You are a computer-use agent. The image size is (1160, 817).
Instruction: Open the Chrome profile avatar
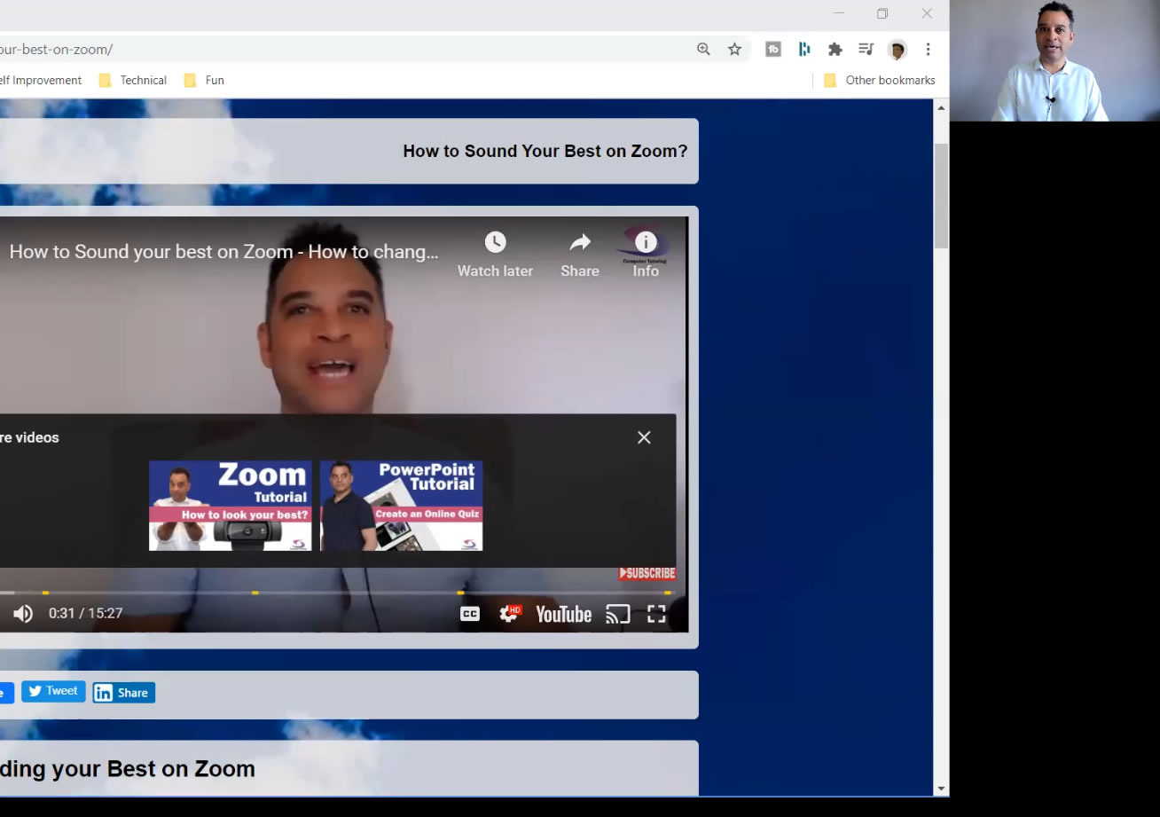tap(897, 50)
